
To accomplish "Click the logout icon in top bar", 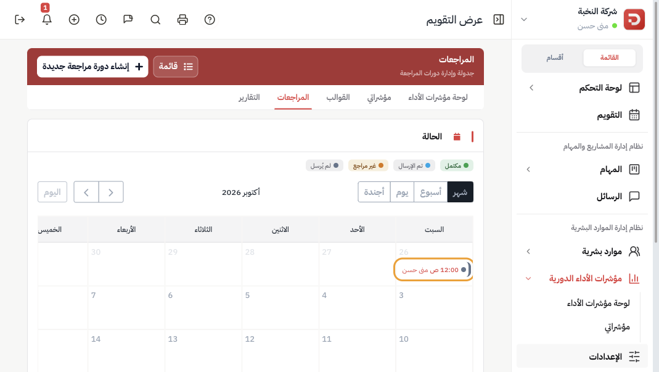I will click(20, 19).
